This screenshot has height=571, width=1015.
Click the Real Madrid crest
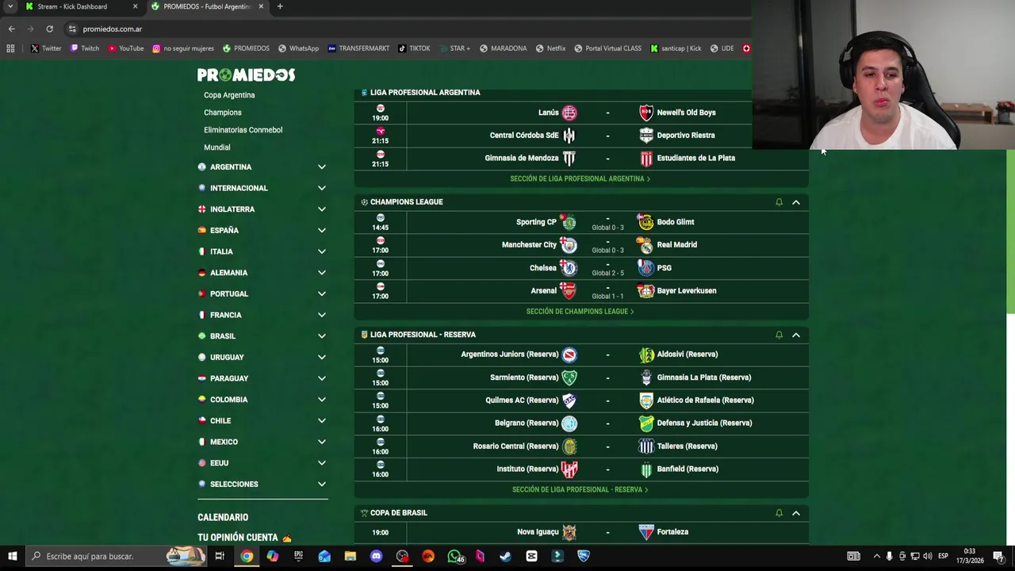coord(646,245)
